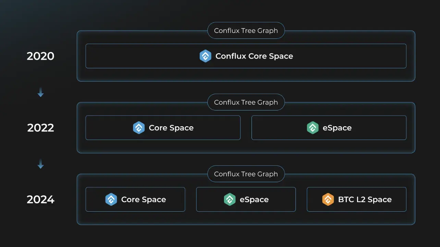Select the Conflux Tree Graph label above 2022 row
Screen dimensions: 440x247
pos(246,102)
